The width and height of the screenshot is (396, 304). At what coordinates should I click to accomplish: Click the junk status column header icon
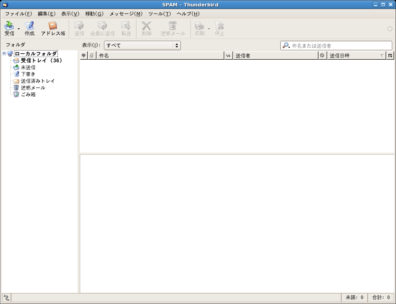(x=322, y=56)
